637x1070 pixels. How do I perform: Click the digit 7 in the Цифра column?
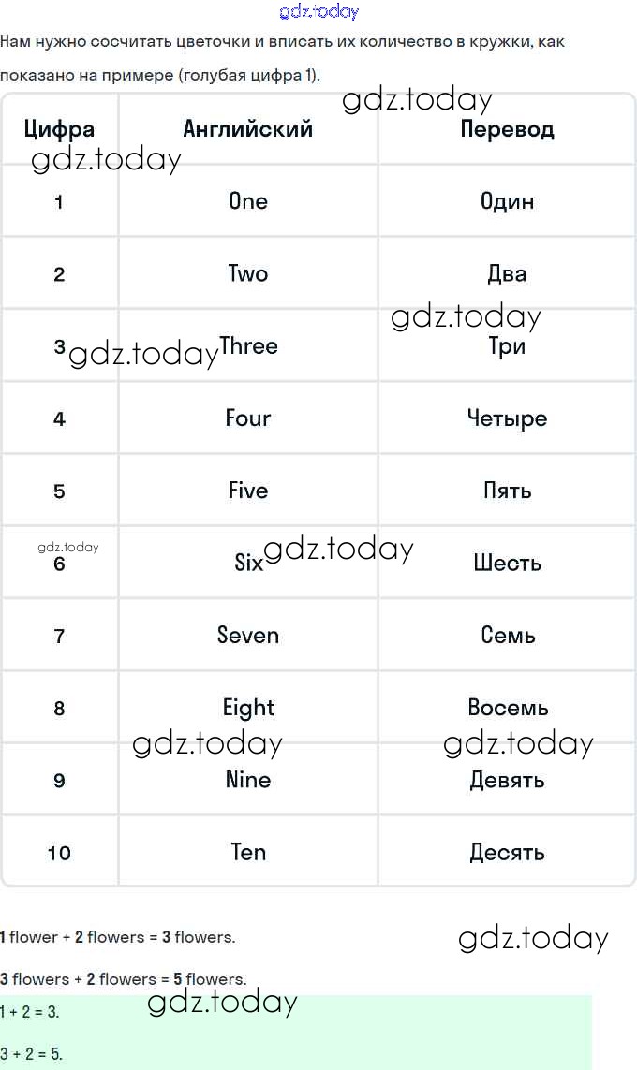[x=59, y=637]
